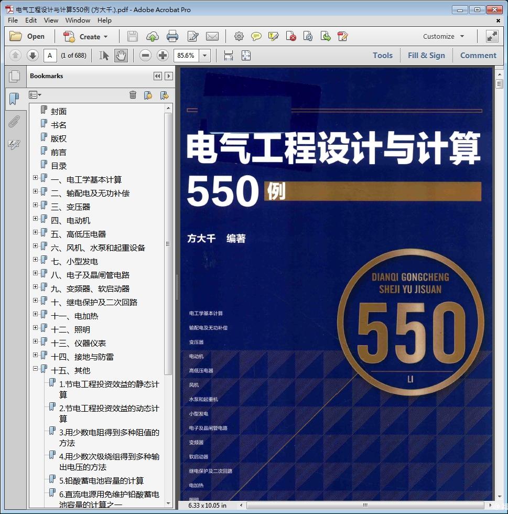Open the Help menu
This screenshot has height=514, width=508.
coord(104,20)
